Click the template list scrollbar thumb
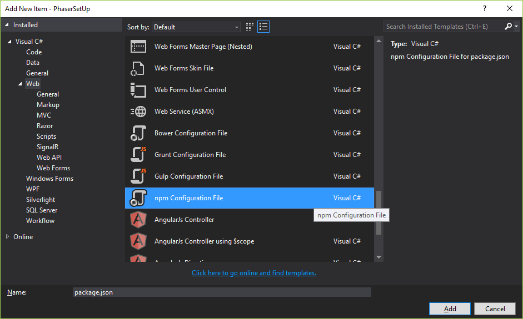523x319 pixels. (378, 213)
